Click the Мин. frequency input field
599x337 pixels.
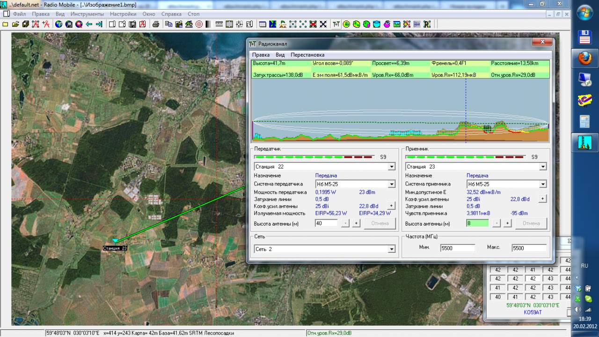(x=457, y=248)
